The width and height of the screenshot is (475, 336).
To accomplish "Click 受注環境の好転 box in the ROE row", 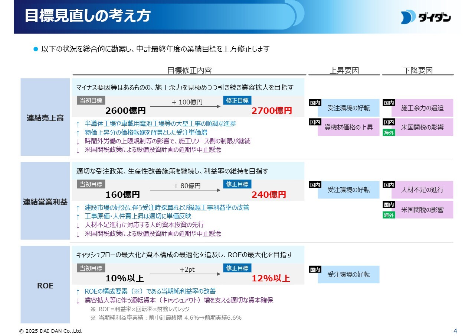I will 348,275.
